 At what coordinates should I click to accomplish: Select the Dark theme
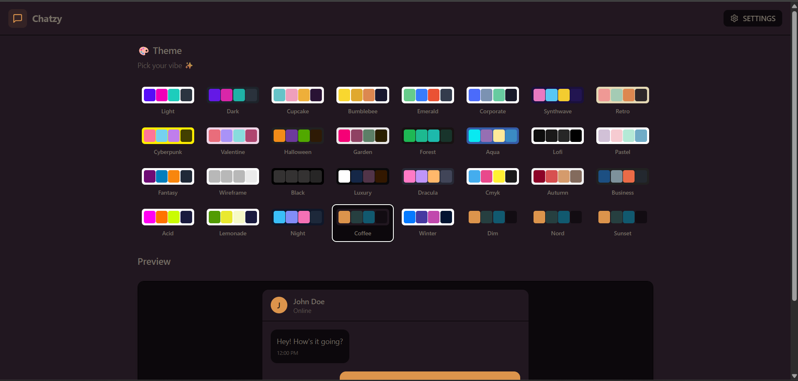[x=233, y=101]
